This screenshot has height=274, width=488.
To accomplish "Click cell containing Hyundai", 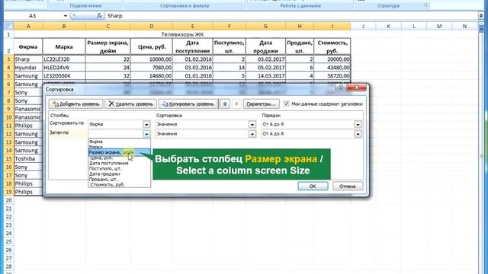I will pos(28,68).
